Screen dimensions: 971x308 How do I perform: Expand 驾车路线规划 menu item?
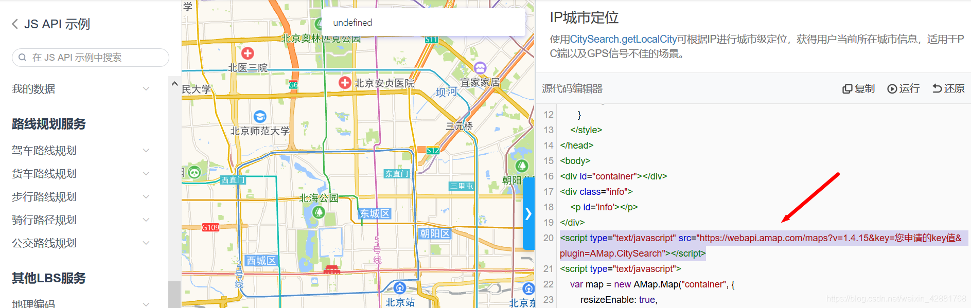tap(146, 151)
